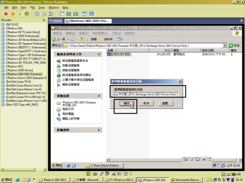Click the Go (移至) button
Viewport: 245px width, 183px height.
pyautogui.click(x=234, y=45)
